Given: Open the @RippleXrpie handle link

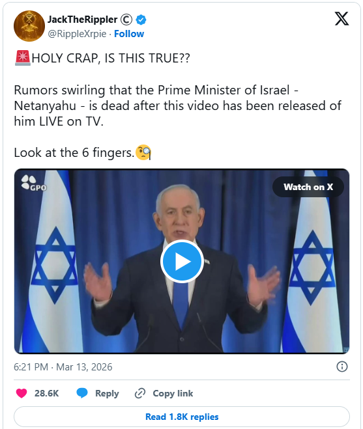Looking at the screenshot, I should pos(77,34).
